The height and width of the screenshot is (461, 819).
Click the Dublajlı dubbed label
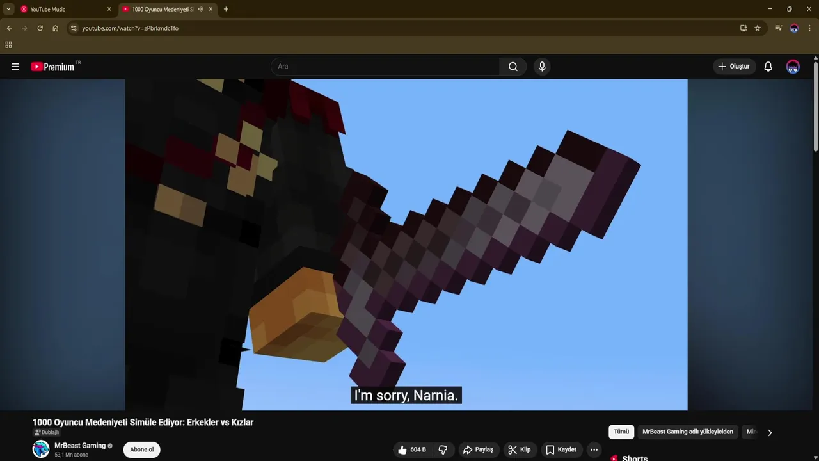click(x=47, y=433)
